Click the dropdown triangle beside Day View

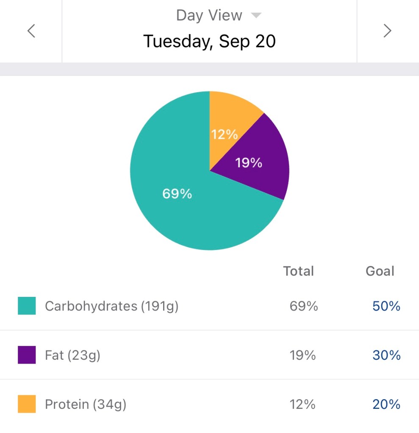[256, 16]
